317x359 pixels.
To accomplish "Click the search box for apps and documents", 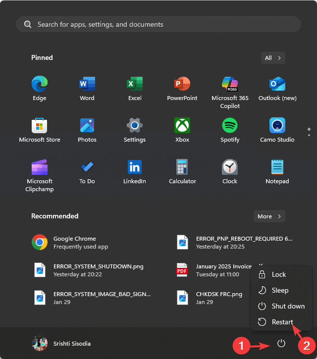I will click(x=158, y=24).
